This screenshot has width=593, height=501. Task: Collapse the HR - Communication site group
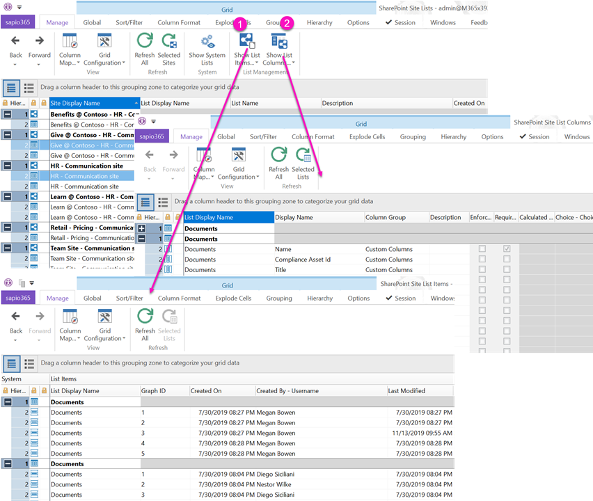pos(7,166)
